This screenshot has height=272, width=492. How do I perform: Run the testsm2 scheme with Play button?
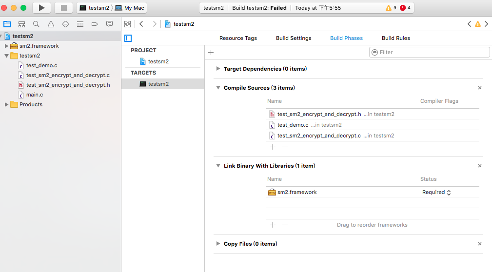pyautogui.click(x=41, y=8)
